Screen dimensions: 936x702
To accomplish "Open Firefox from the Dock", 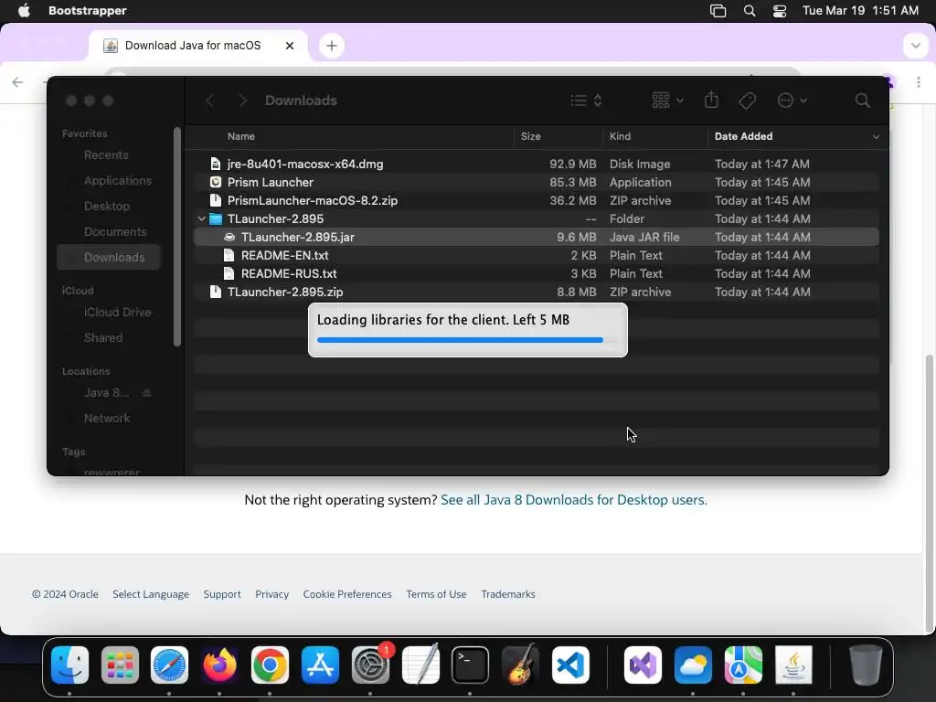I will click(x=219, y=665).
